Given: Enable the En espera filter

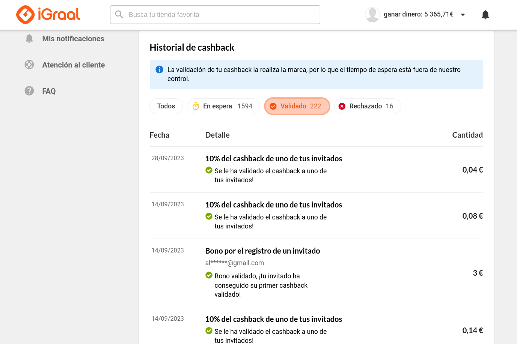Looking at the screenshot, I should click(x=224, y=106).
